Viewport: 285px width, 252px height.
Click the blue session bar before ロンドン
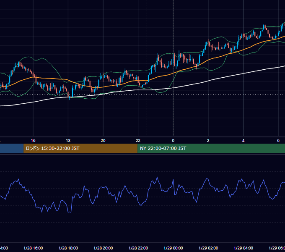tap(12, 148)
